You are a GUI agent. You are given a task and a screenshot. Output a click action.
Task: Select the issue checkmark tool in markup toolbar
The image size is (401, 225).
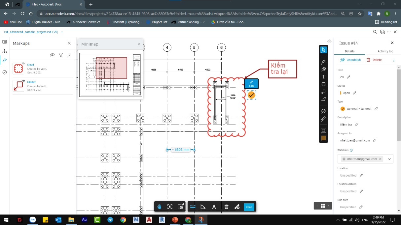click(x=323, y=111)
